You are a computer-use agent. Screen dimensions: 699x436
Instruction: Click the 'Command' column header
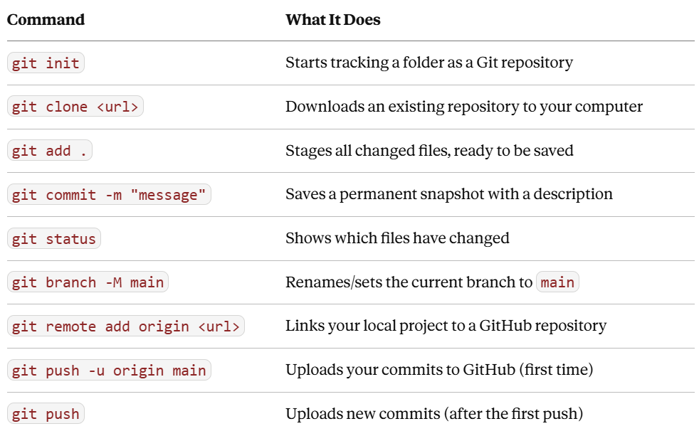(46, 20)
